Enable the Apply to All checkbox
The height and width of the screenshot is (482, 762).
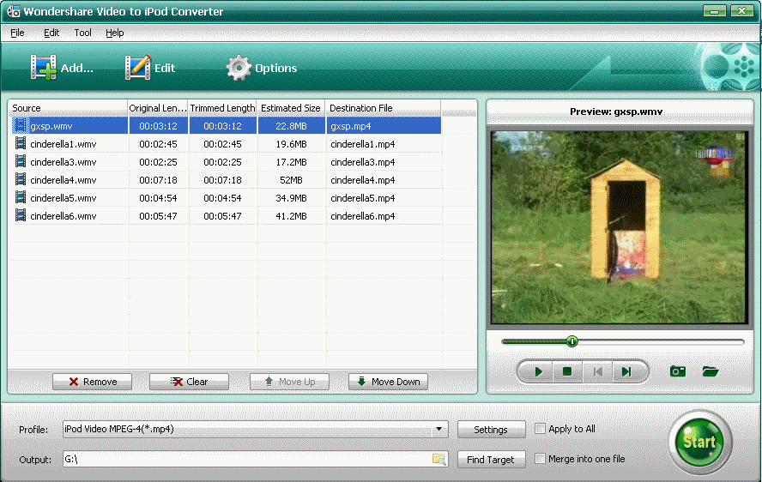(x=540, y=429)
